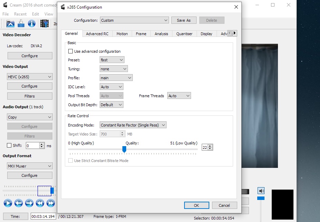The height and width of the screenshot is (222, 320).
Task: Open the Video Output HEVC (x265) dropdown
Action: [x=30, y=77]
